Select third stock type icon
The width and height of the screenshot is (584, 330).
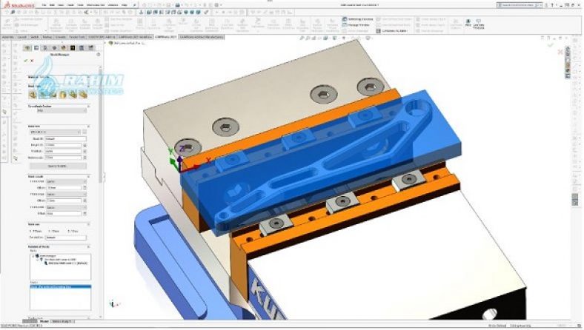(53, 95)
